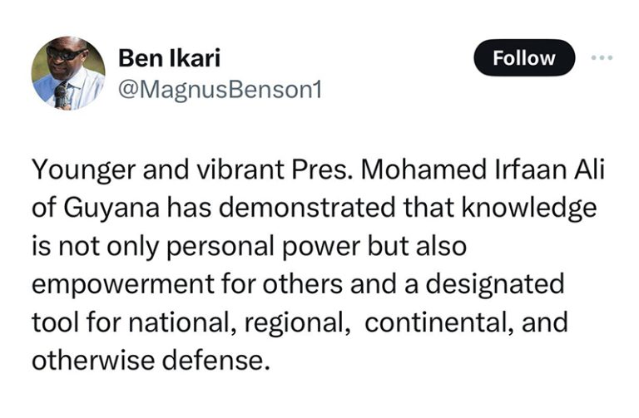The image size is (639, 418).
Task: Follow Ben Ikari using the Follow button
Action: point(524,58)
